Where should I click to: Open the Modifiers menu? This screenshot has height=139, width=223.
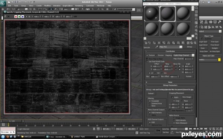tap(48, 6)
